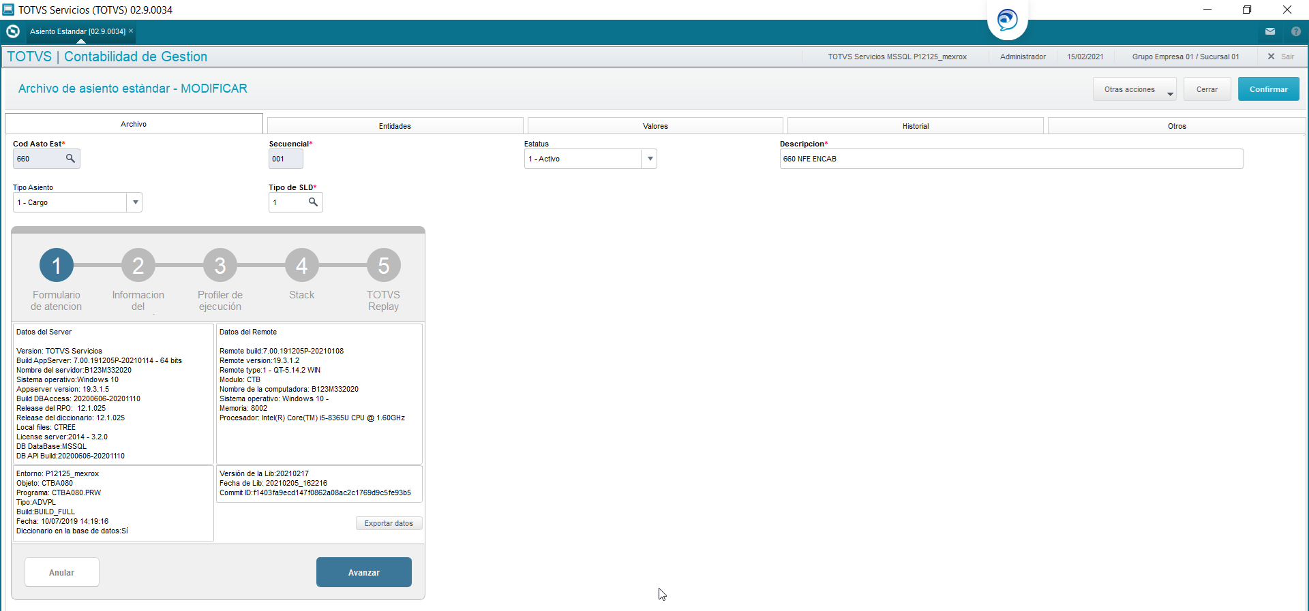The height and width of the screenshot is (611, 1309).
Task: Click the Confirmar button
Action: (1268, 89)
